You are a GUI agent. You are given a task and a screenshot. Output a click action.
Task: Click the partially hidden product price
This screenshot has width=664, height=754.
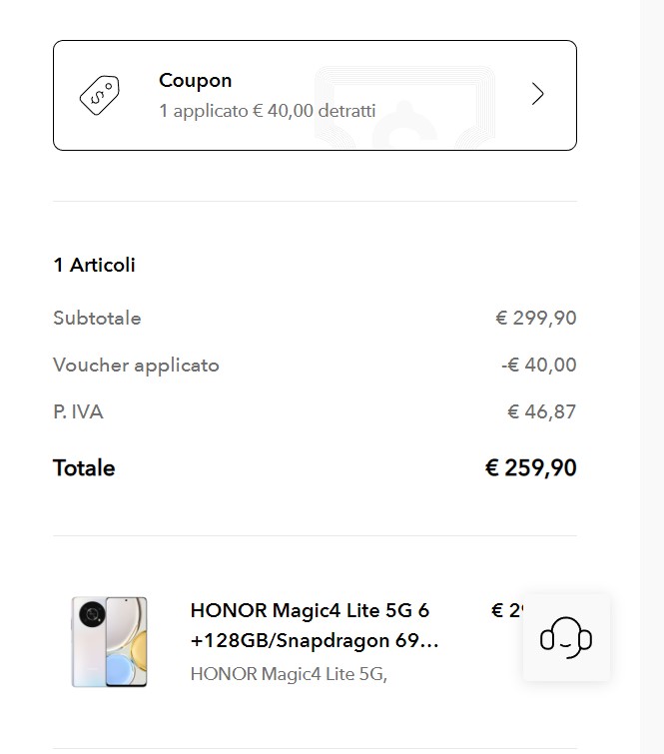(506, 610)
